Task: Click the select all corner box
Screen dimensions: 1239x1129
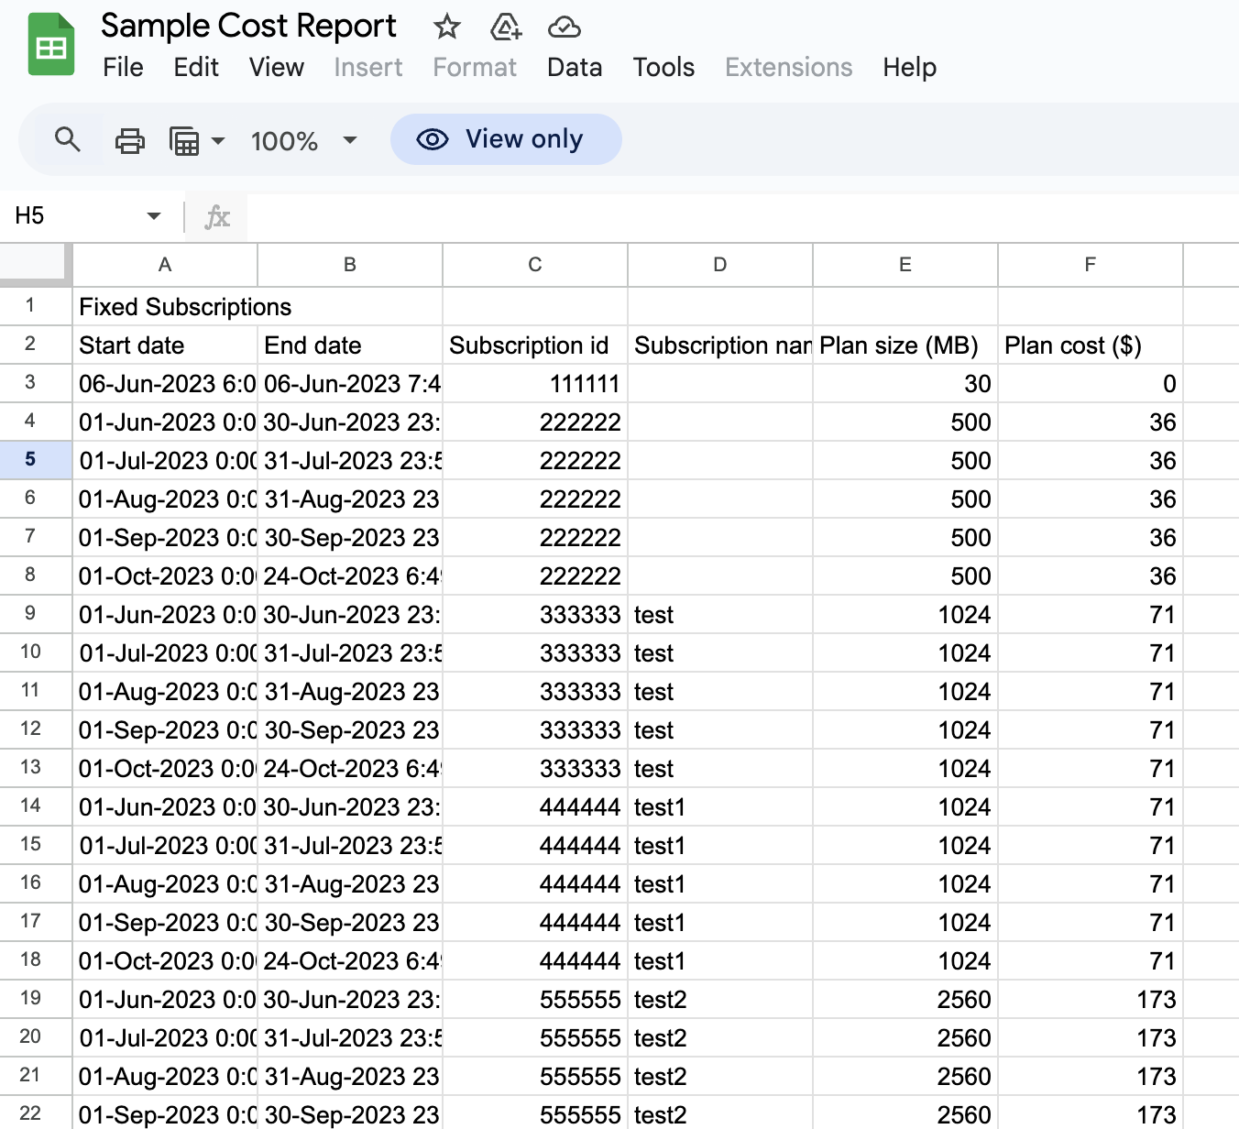Action: coord(35,264)
